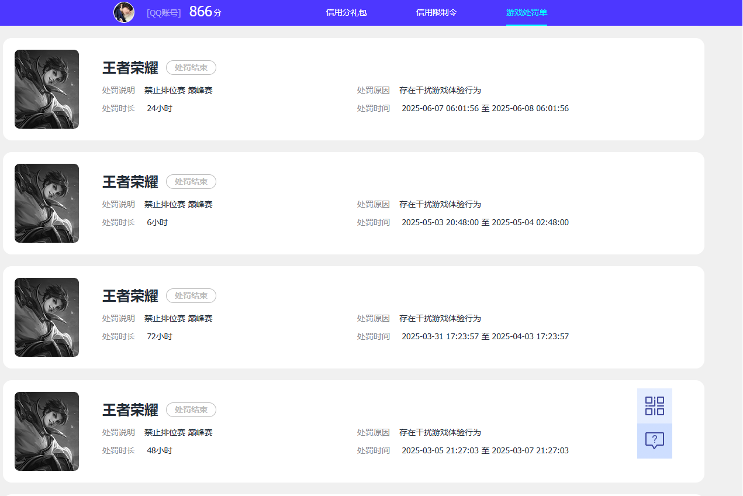Click 存在干扰游戏体验行为 on the 6小时 card
743x496 pixels.
440,204
